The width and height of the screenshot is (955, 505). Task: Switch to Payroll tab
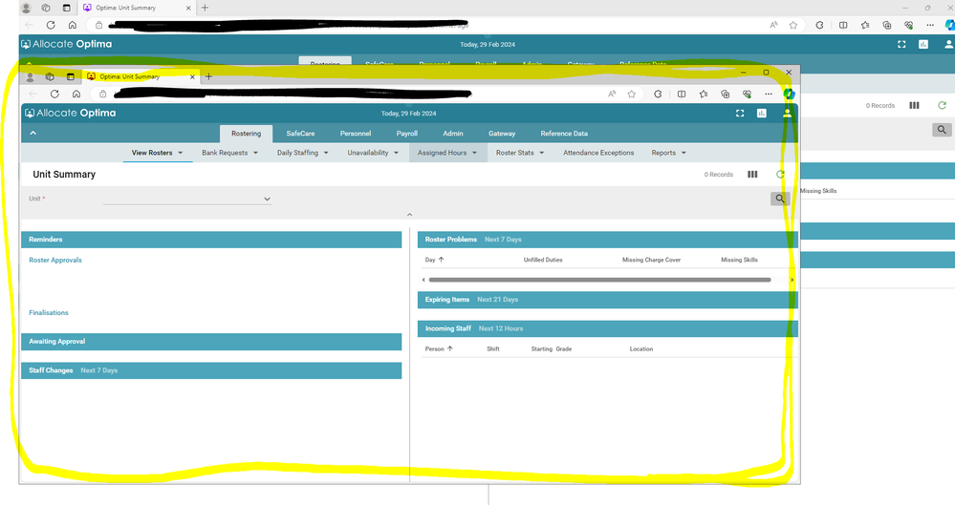click(407, 134)
